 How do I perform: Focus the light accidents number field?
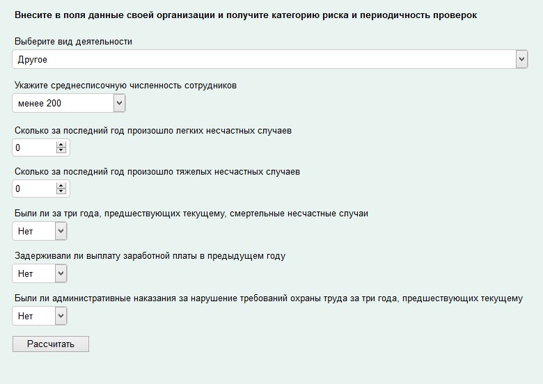click(41, 147)
